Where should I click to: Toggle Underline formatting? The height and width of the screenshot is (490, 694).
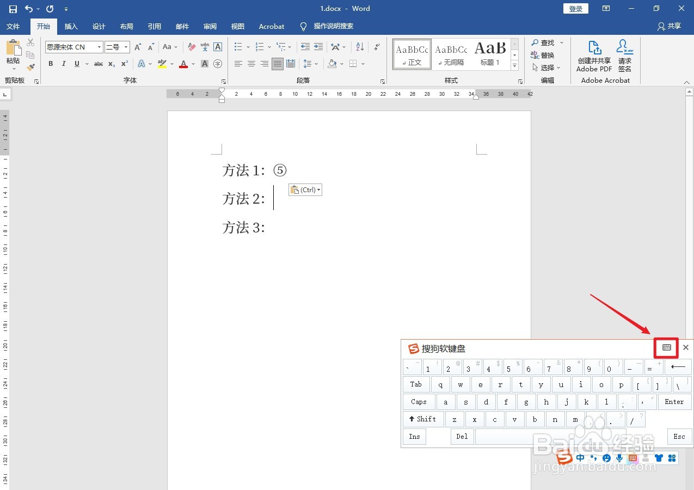click(x=77, y=64)
